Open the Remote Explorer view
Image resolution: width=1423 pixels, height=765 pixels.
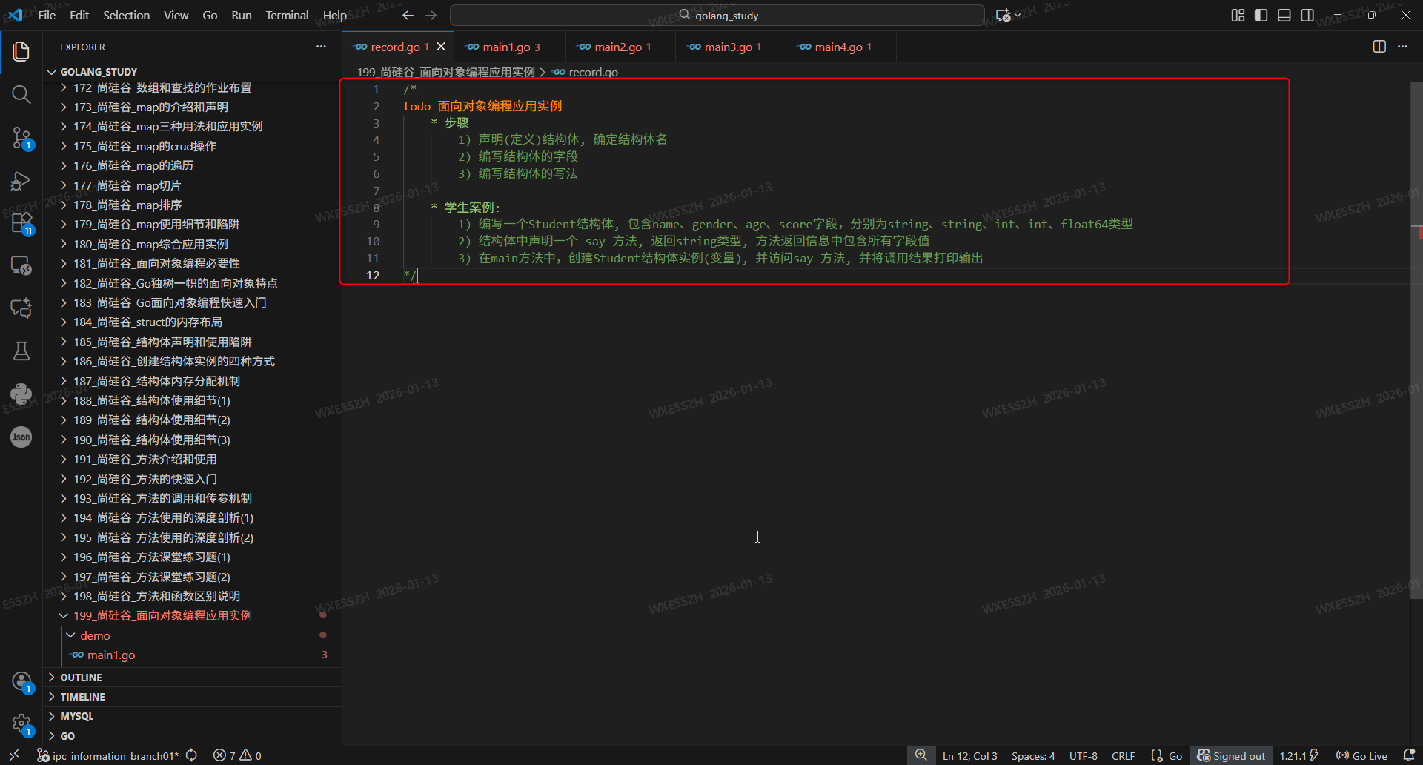(x=21, y=265)
